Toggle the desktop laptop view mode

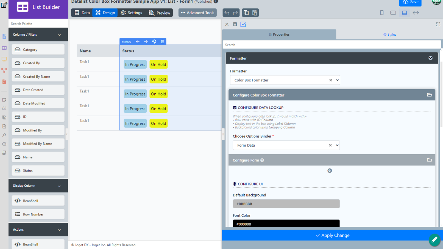click(404, 13)
